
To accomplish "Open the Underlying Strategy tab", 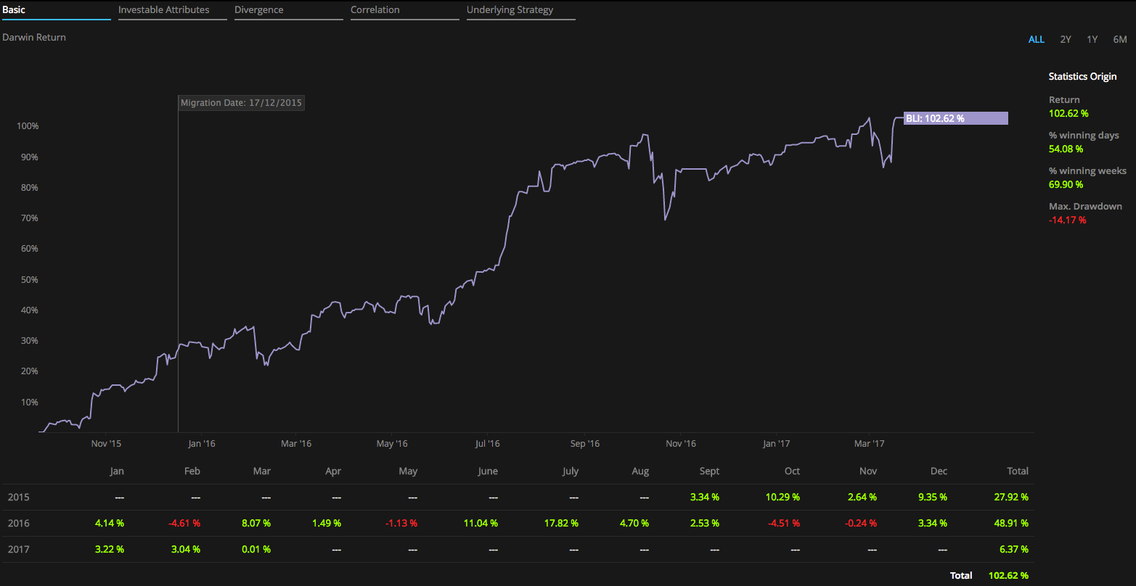I will 510,10.
